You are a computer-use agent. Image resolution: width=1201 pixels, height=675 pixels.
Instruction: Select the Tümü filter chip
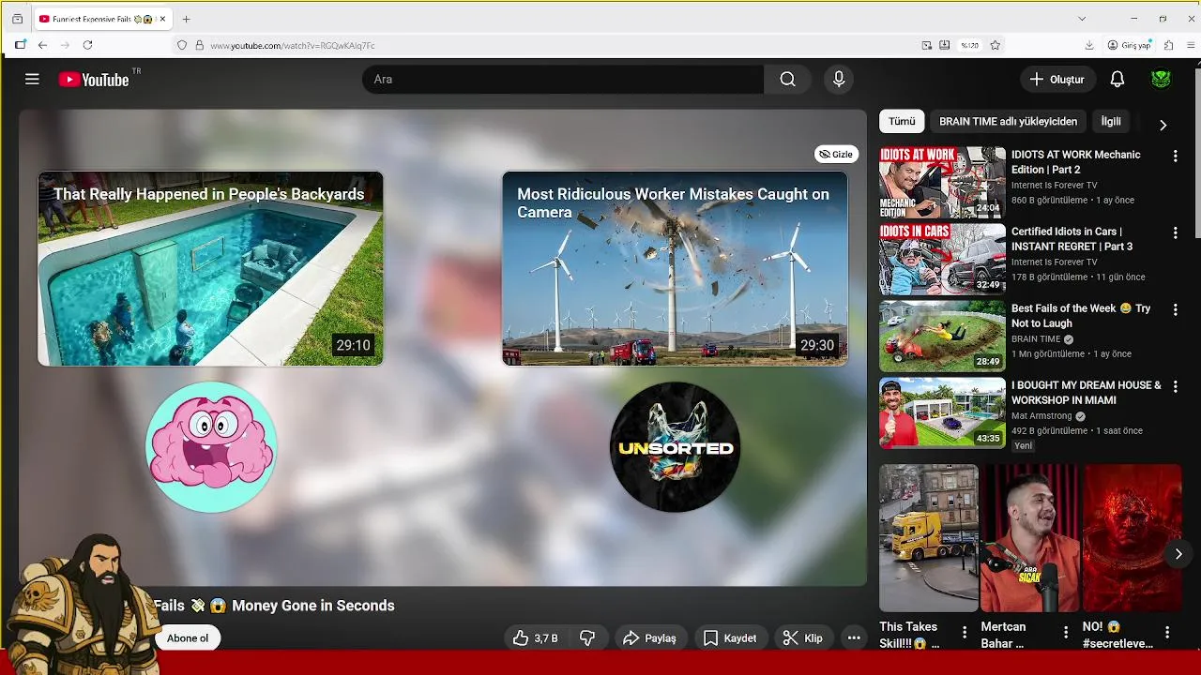coord(902,122)
